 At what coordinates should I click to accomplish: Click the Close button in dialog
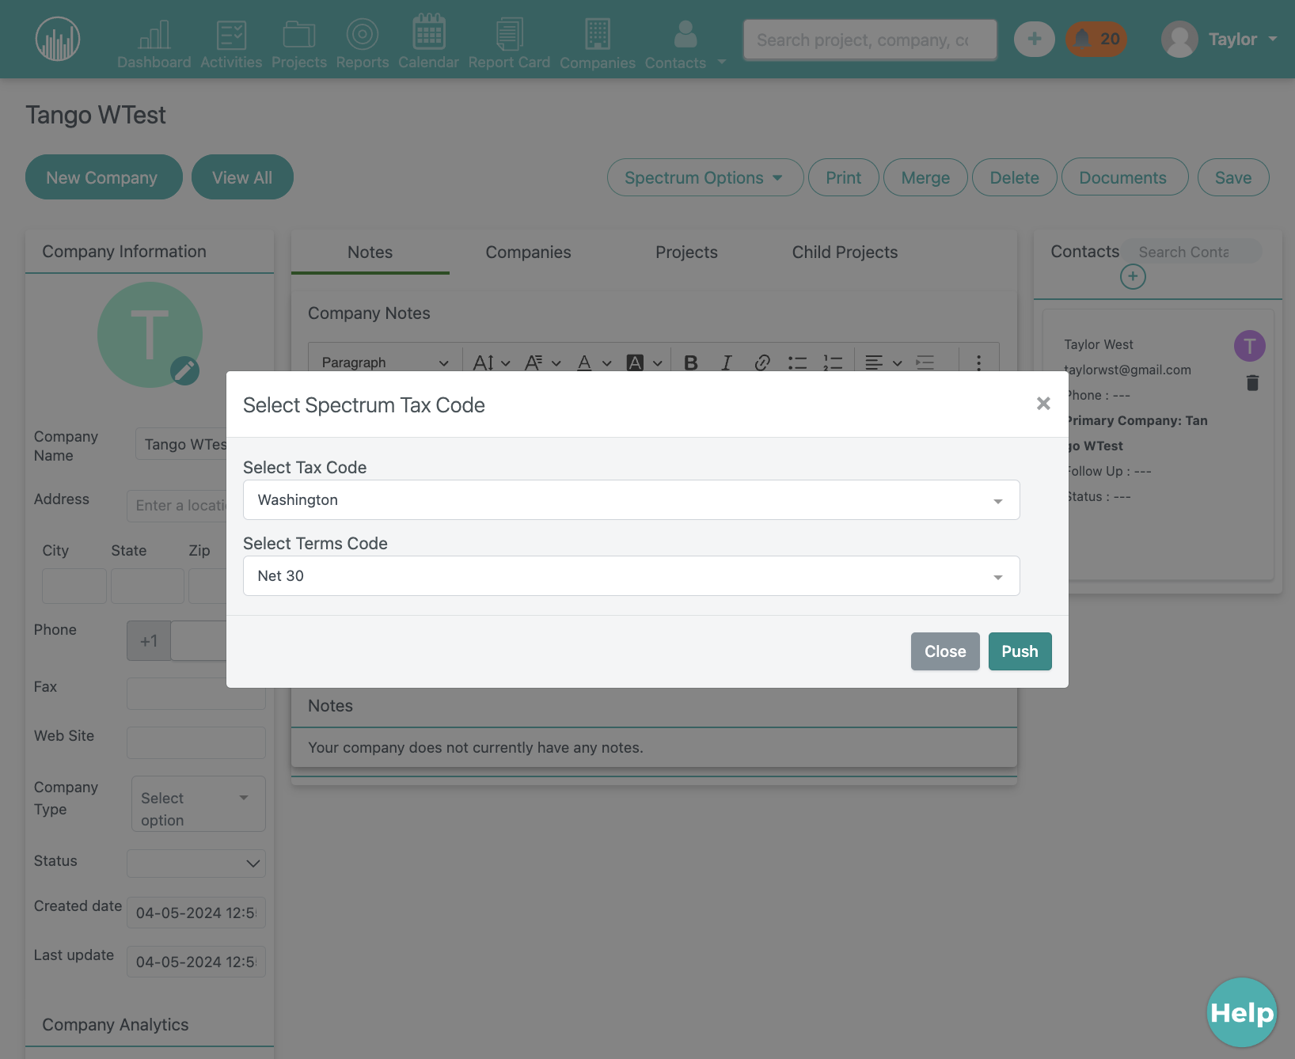[945, 651]
